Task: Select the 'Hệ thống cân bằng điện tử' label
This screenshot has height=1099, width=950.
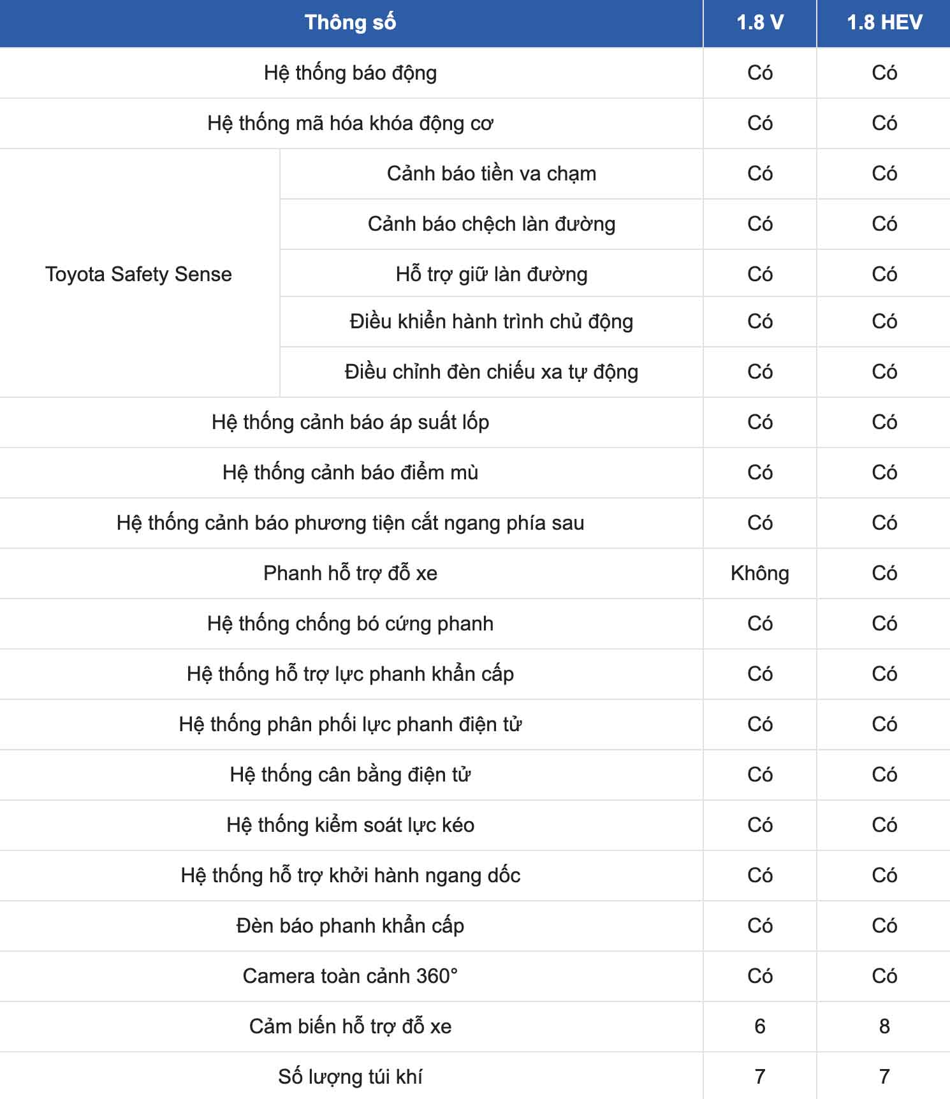Action: [350, 775]
